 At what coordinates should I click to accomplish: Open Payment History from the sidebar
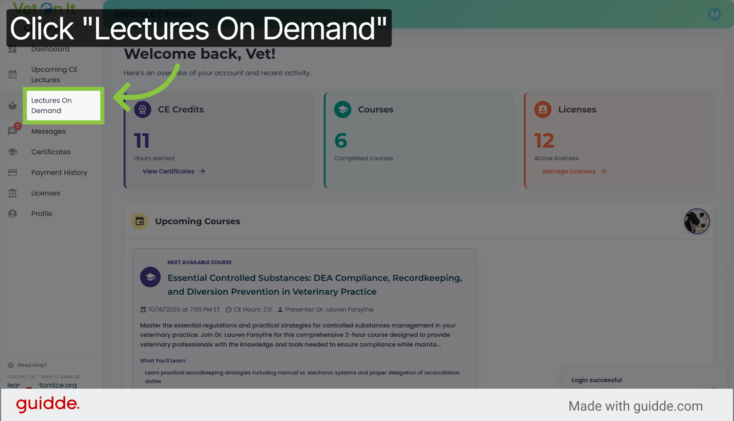[x=59, y=172]
